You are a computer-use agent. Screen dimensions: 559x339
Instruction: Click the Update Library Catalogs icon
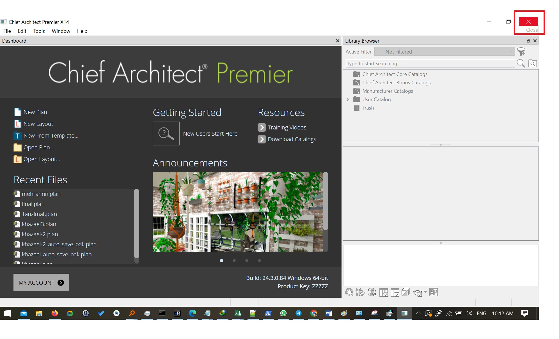[372, 292]
